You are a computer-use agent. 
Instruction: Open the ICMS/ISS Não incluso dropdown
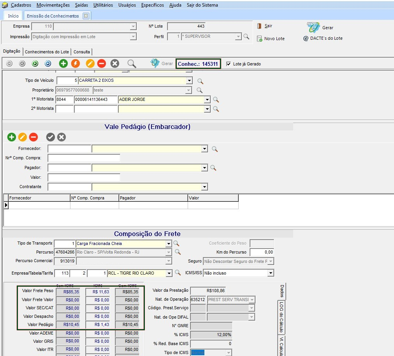[271, 273]
